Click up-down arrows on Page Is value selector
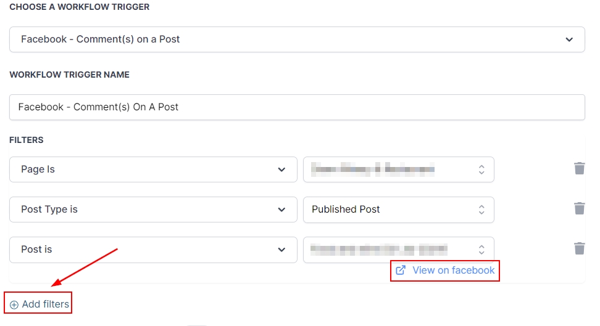The width and height of the screenshot is (600, 326). click(481, 169)
